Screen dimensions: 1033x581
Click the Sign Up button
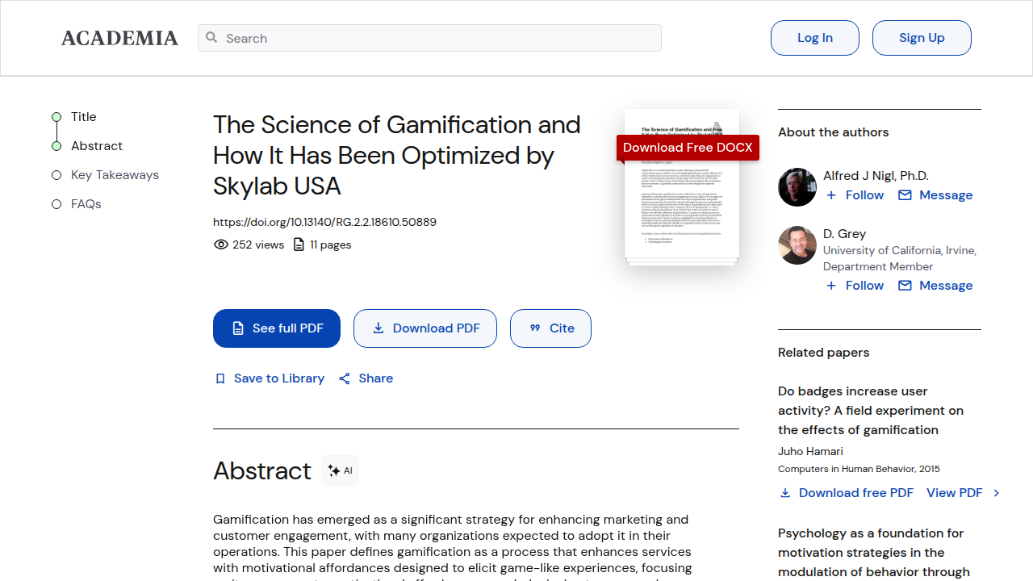pyautogui.click(x=922, y=38)
